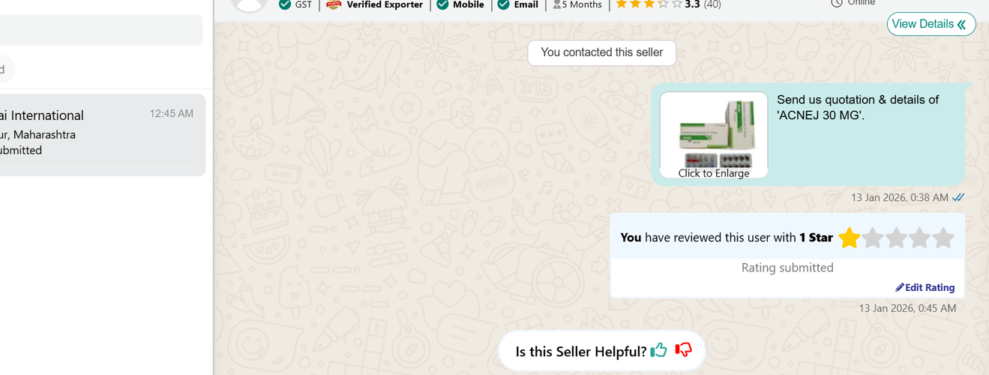Click the (40) ratings count
Screen dimensions: 989x375
click(x=712, y=4)
